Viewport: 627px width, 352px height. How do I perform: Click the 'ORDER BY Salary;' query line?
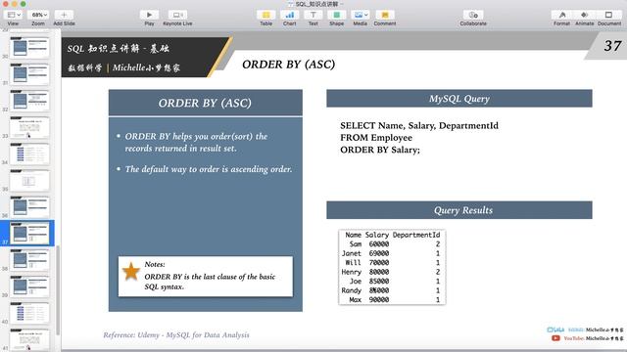[x=380, y=150]
